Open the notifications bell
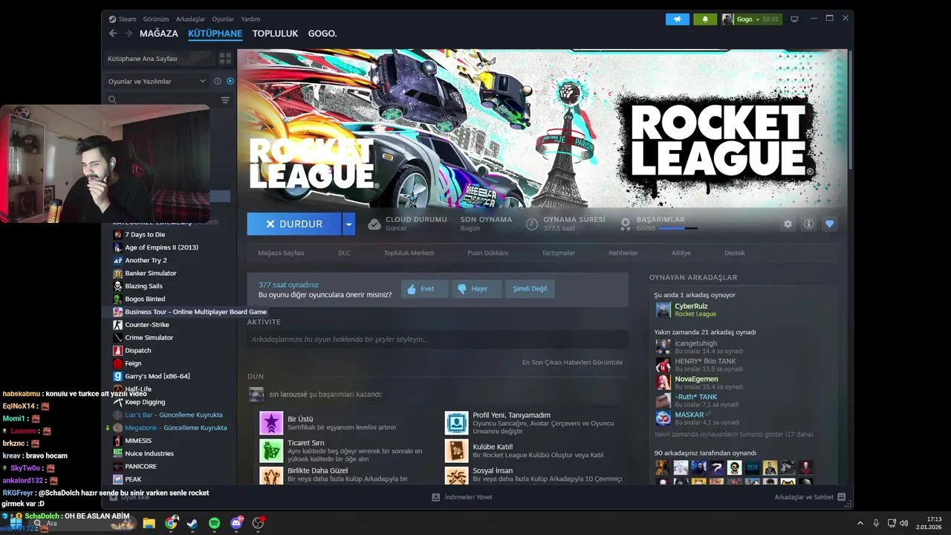951x535 pixels. (x=705, y=19)
